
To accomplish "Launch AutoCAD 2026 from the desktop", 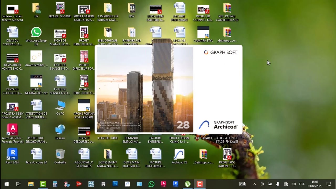I will (12, 134).
